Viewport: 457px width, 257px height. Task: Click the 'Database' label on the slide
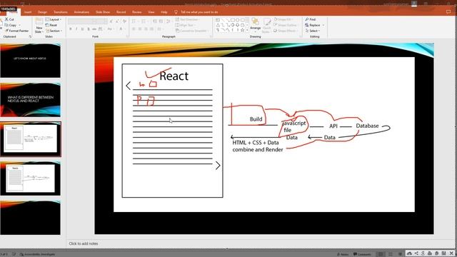click(x=367, y=126)
